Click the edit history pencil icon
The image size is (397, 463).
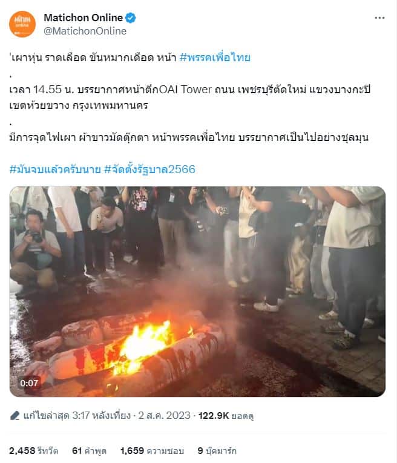coord(15,416)
